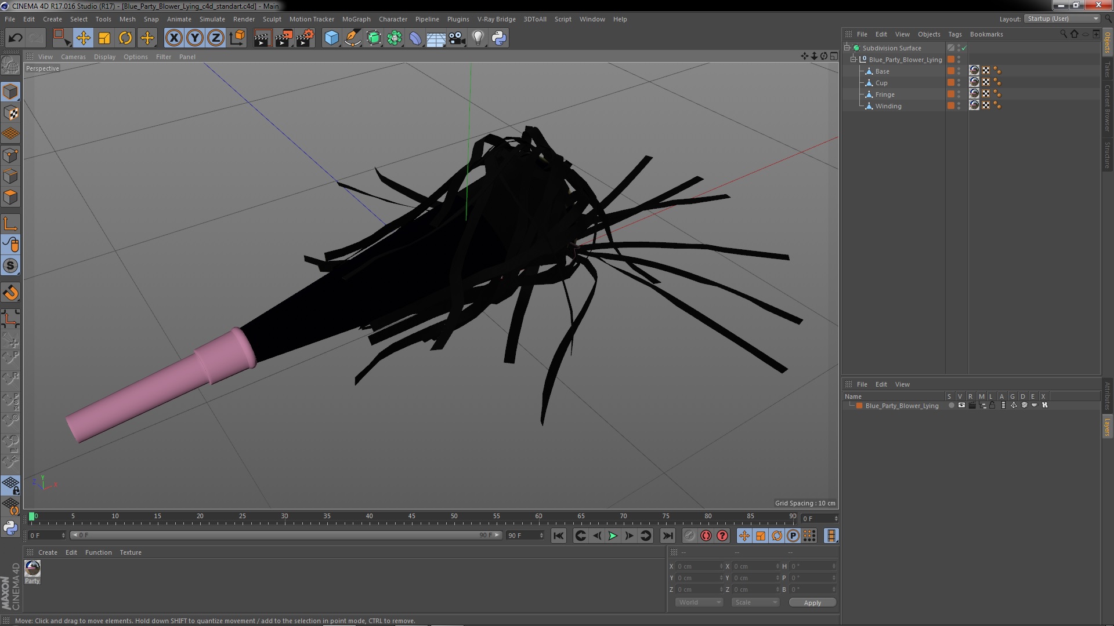Go to start of animation
This screenshot has width=1114, height=626.
pyautogui.click(x=559, y=536)
